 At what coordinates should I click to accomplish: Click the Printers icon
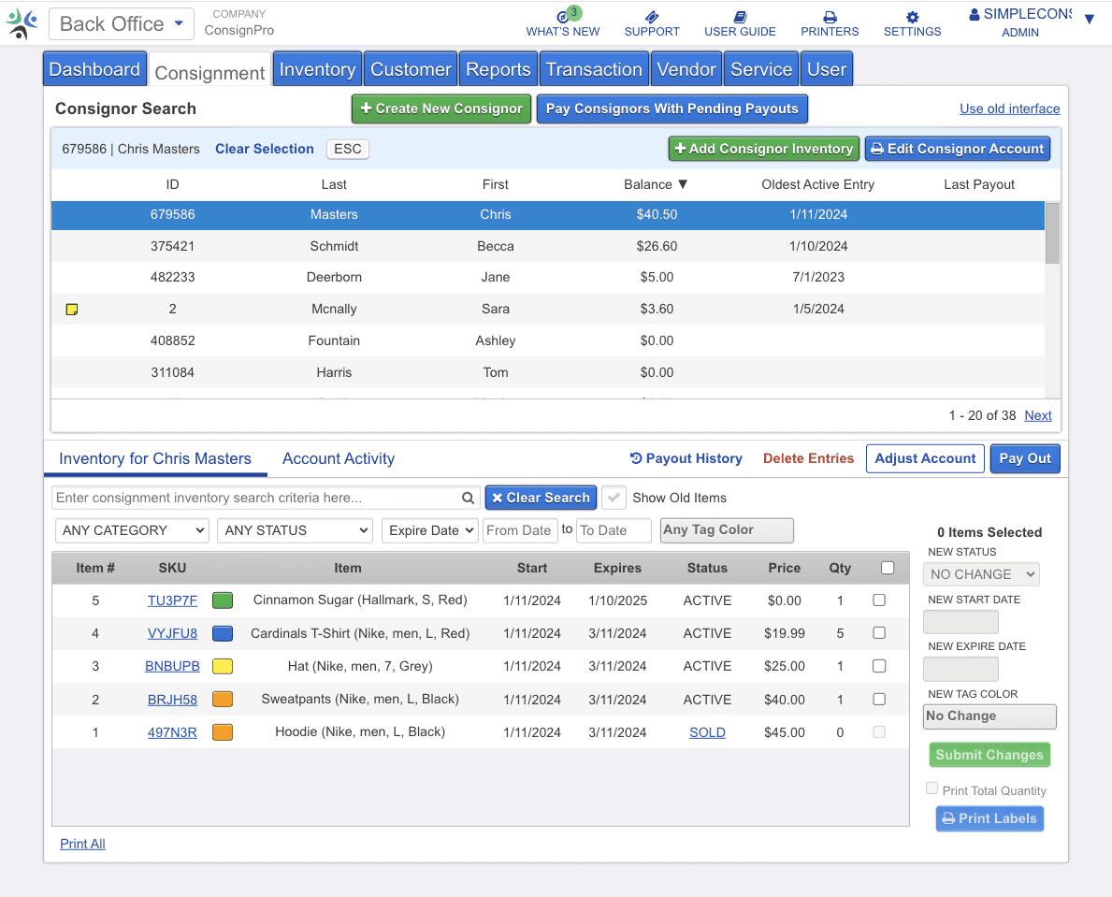click(830, 17)
